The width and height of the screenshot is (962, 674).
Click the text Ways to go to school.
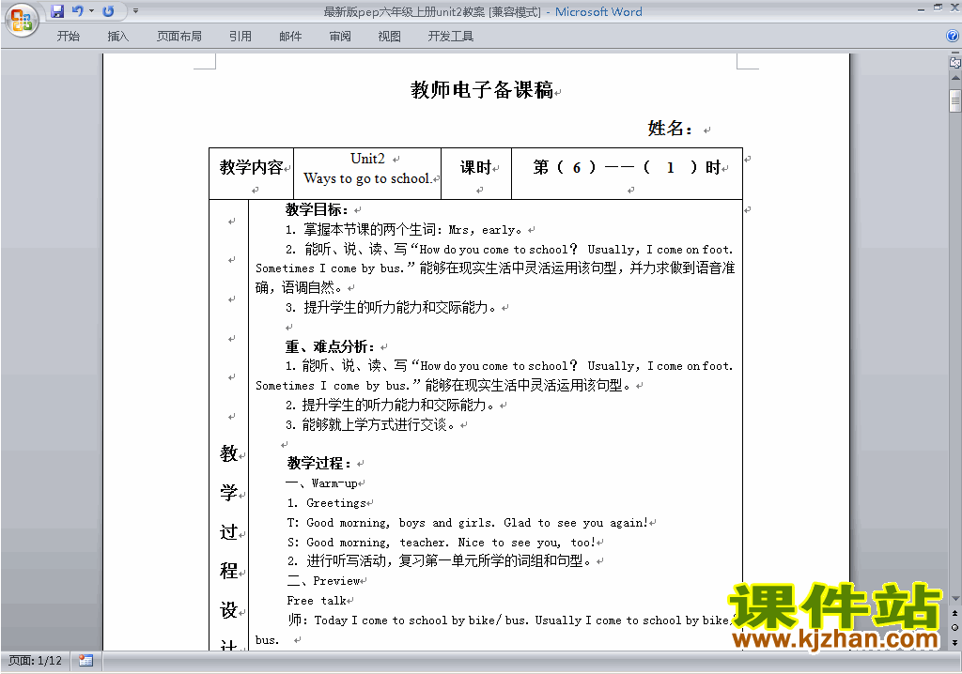click(x=367, y=178)
